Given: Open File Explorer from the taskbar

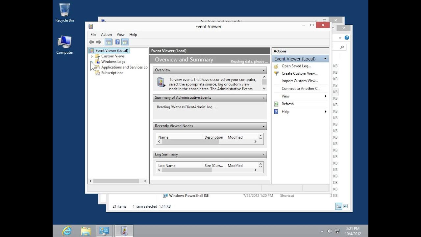Looking at the screenshot, I should click(x=86, y=231).
